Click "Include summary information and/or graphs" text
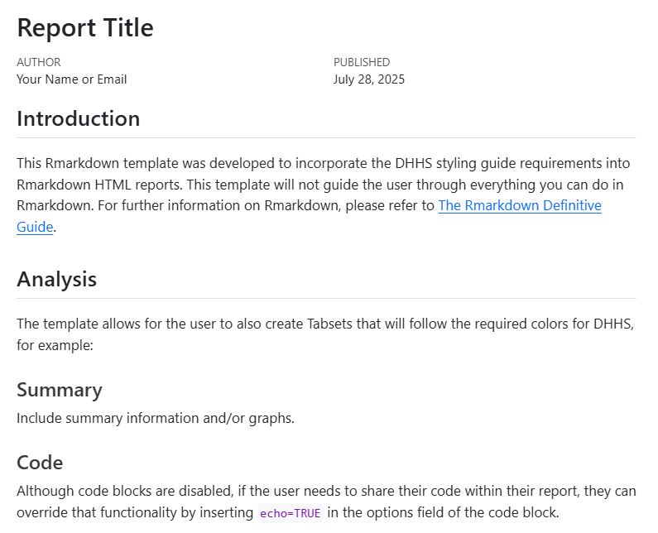 (x=156, y=418)
